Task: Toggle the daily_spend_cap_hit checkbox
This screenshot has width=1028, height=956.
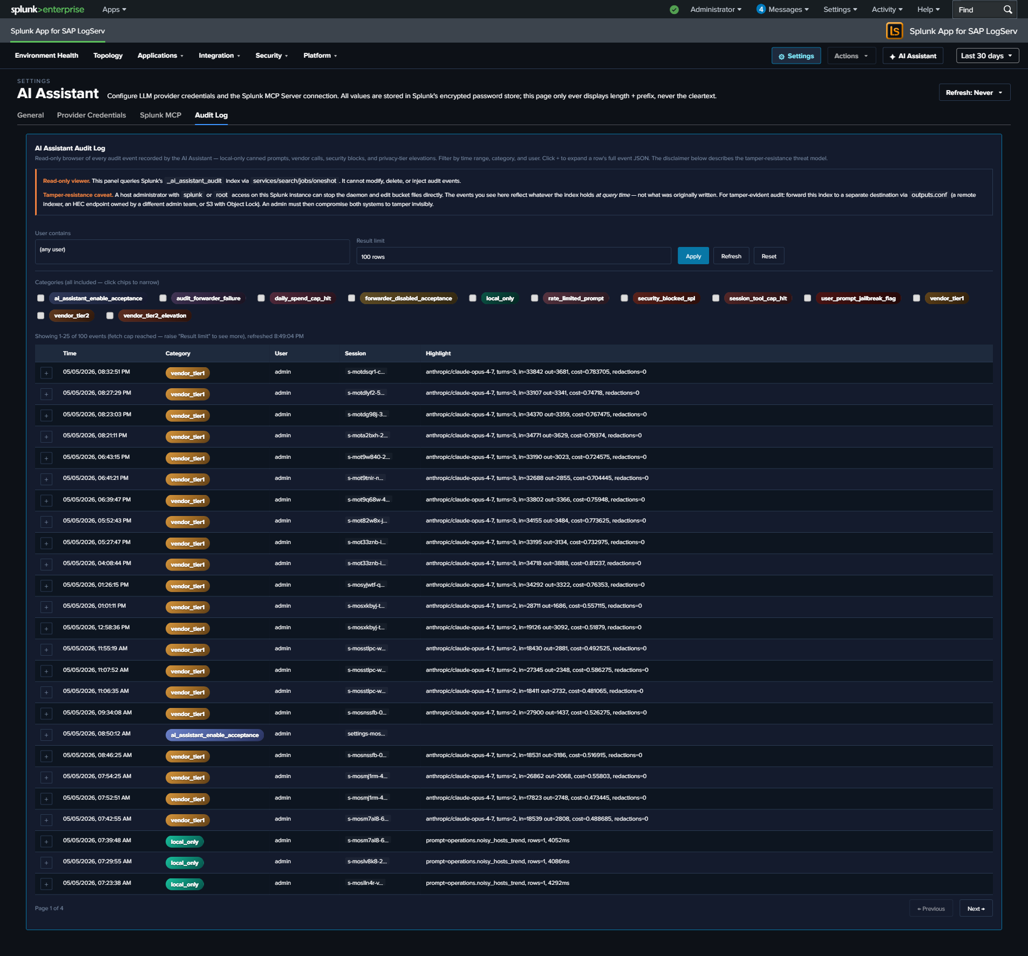Action: 261,298
